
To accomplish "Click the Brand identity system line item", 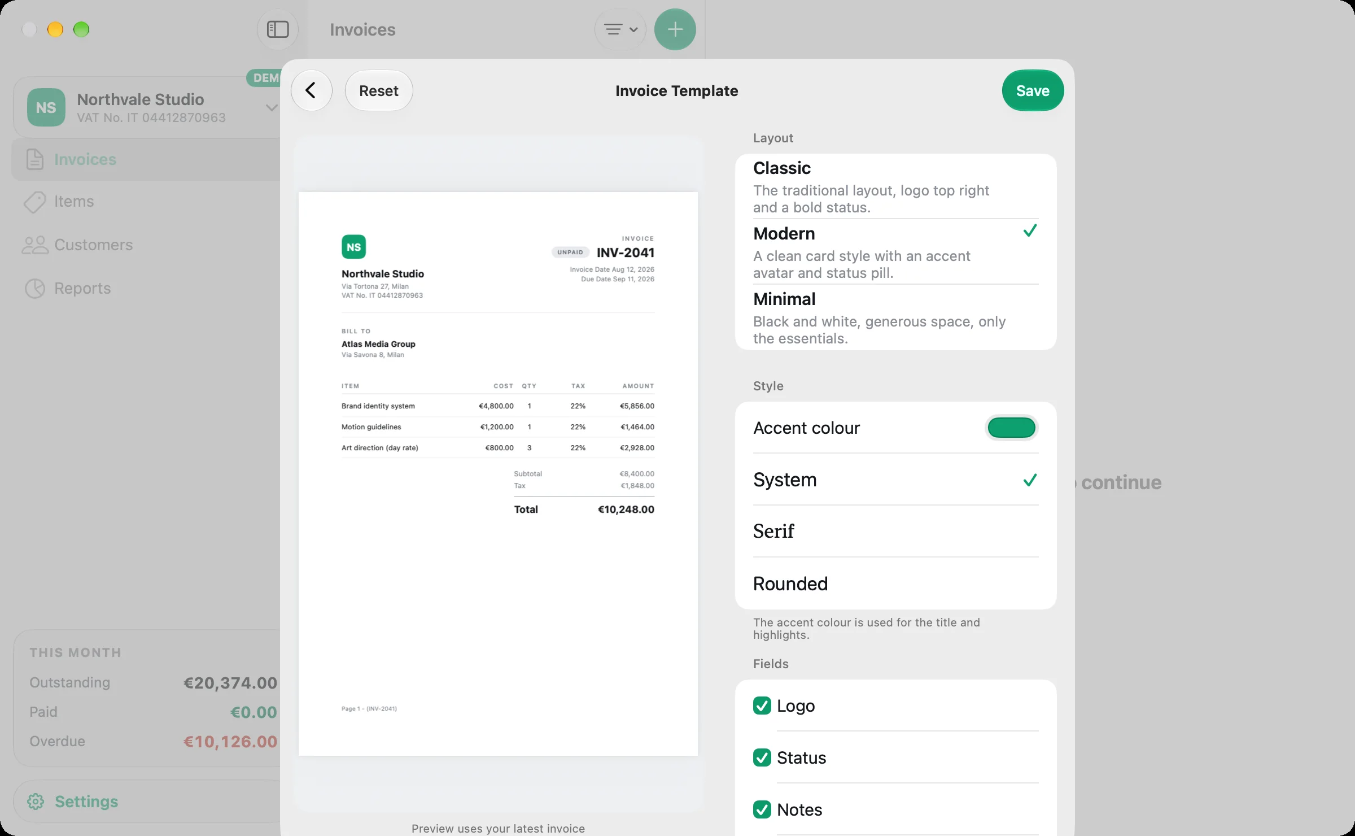I will [x=498, y=406].
